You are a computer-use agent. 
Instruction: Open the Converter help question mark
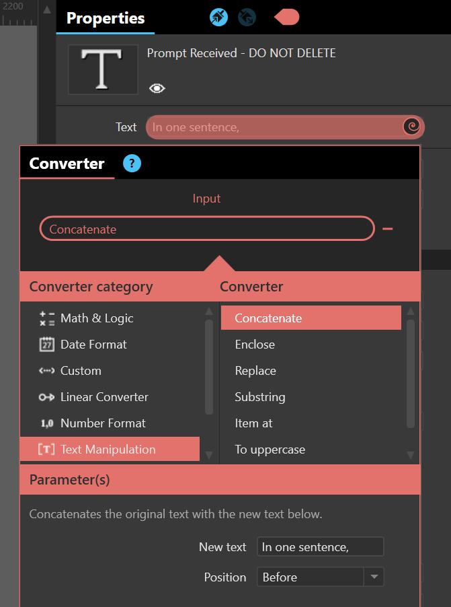(132, 163)
